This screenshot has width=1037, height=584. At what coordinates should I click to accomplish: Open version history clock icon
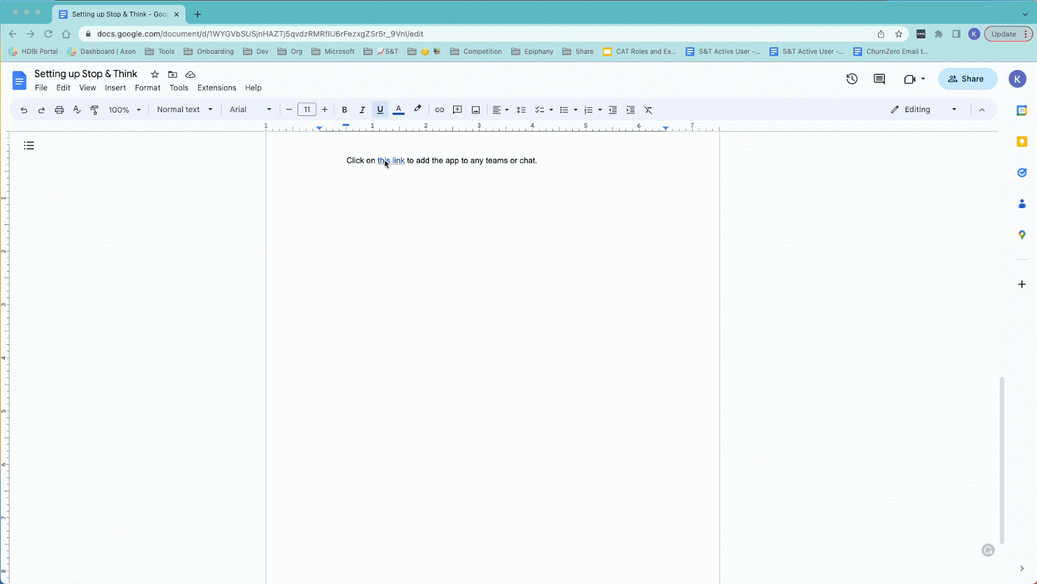coord(852,79)
